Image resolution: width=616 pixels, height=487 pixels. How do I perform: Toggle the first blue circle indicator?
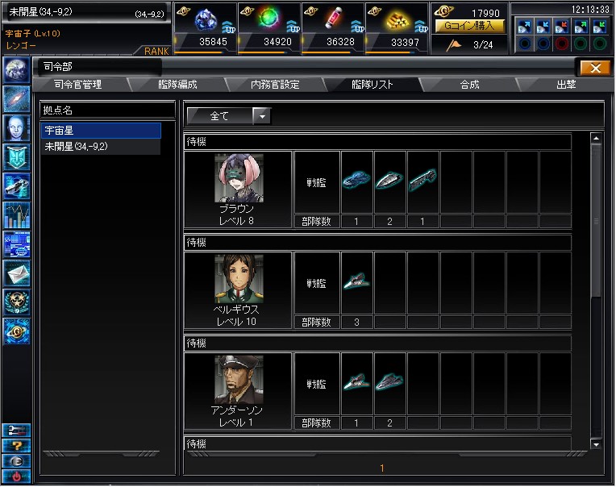[x=524, y=44]
